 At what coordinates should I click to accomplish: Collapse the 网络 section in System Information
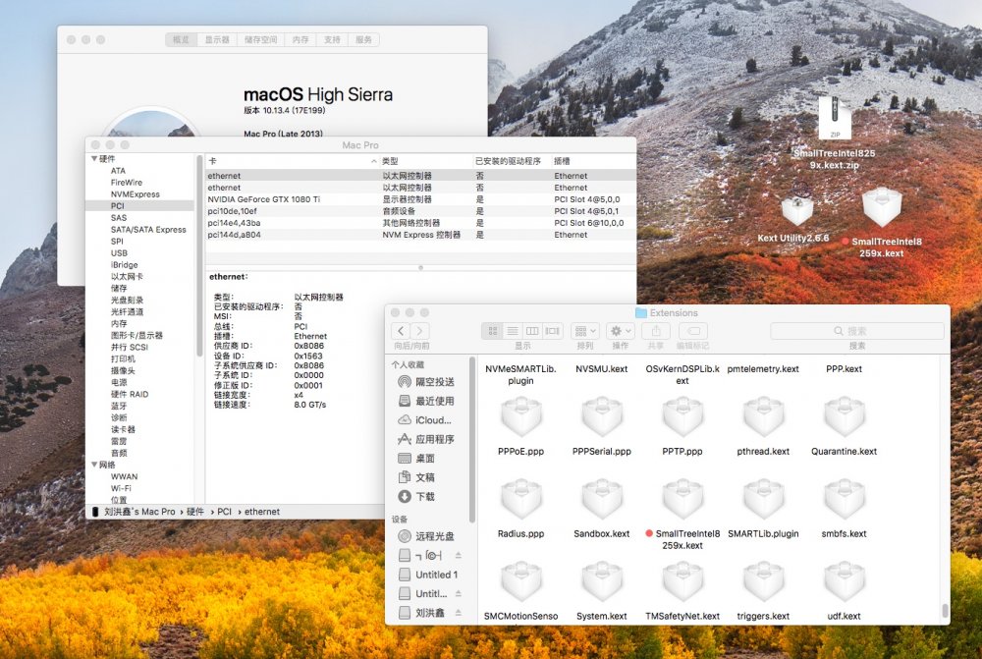[x=94, y=465]
